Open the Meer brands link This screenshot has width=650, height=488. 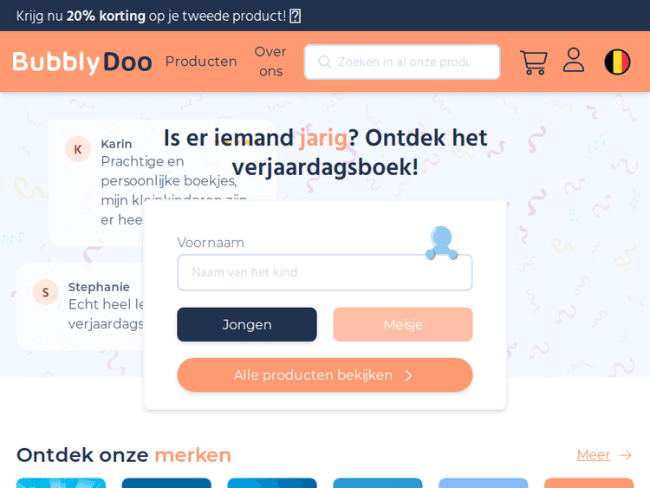pos(594,455)
